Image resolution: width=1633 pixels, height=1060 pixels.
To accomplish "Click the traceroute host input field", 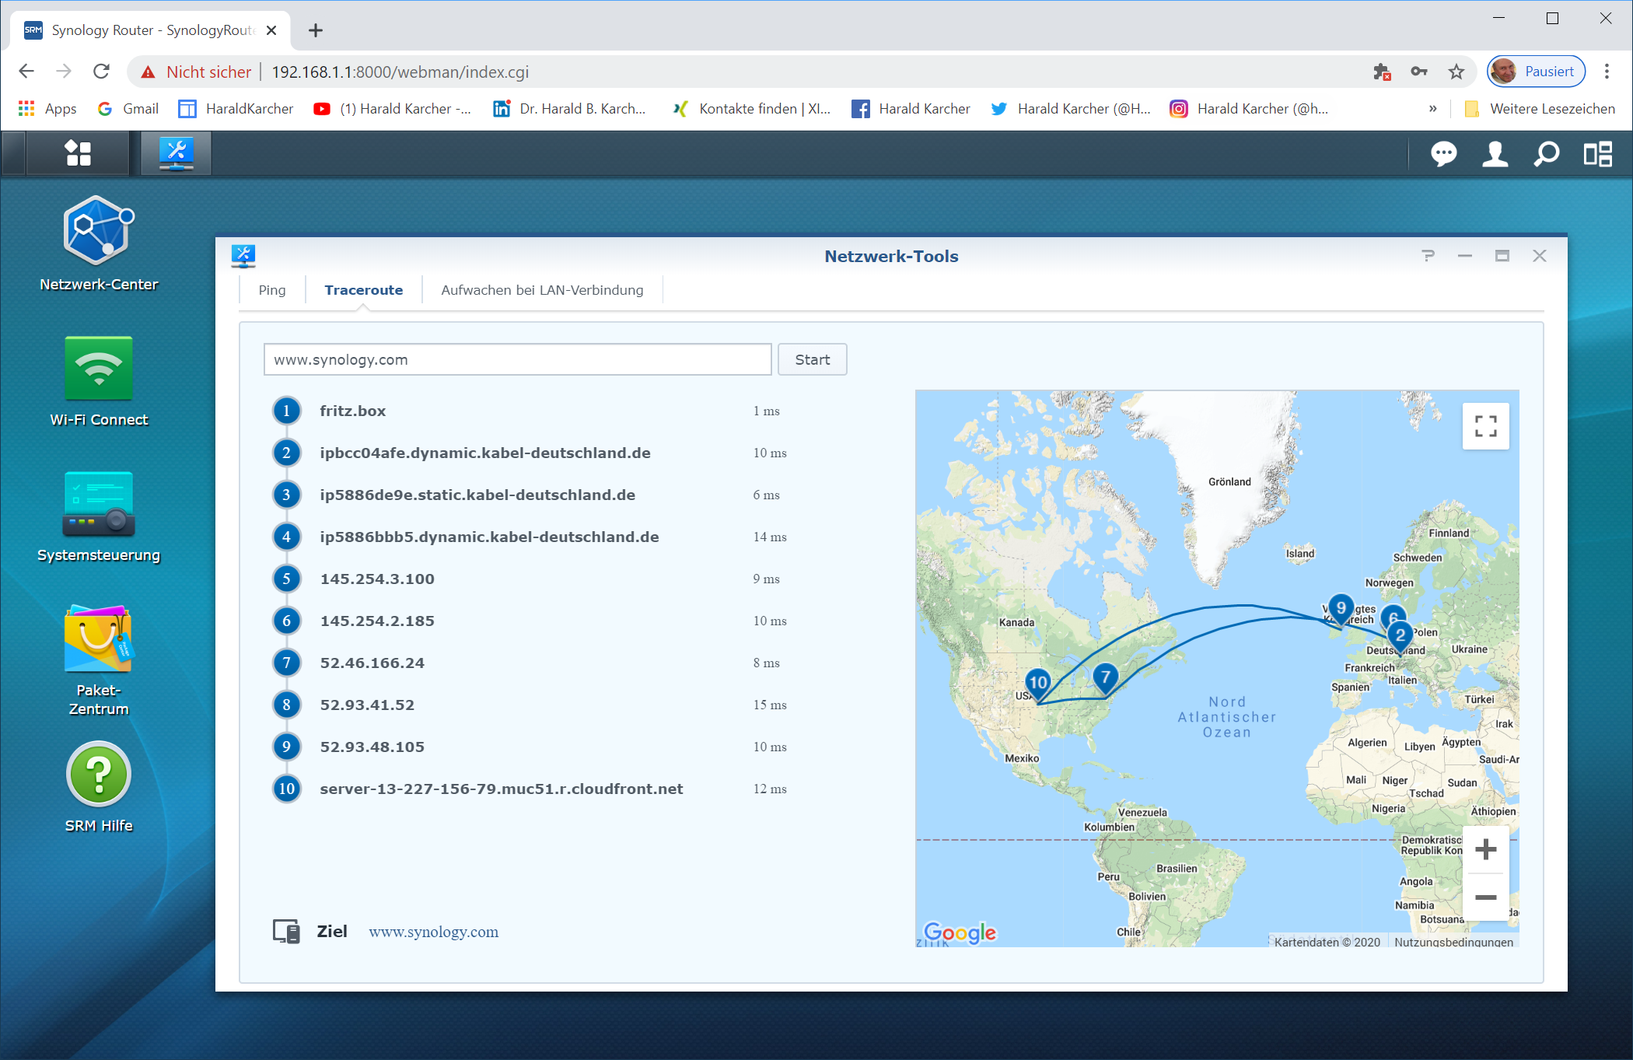I will [517, 359].
